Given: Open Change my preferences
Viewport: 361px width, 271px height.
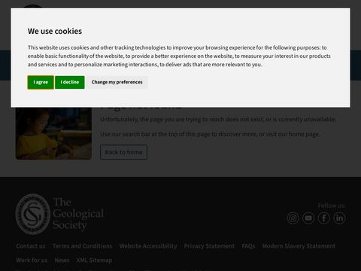Looking at the screenshot, I should pos(117,82).
